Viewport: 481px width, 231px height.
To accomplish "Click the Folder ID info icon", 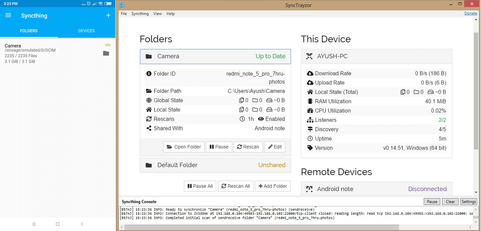I will [x=149, y=73].
